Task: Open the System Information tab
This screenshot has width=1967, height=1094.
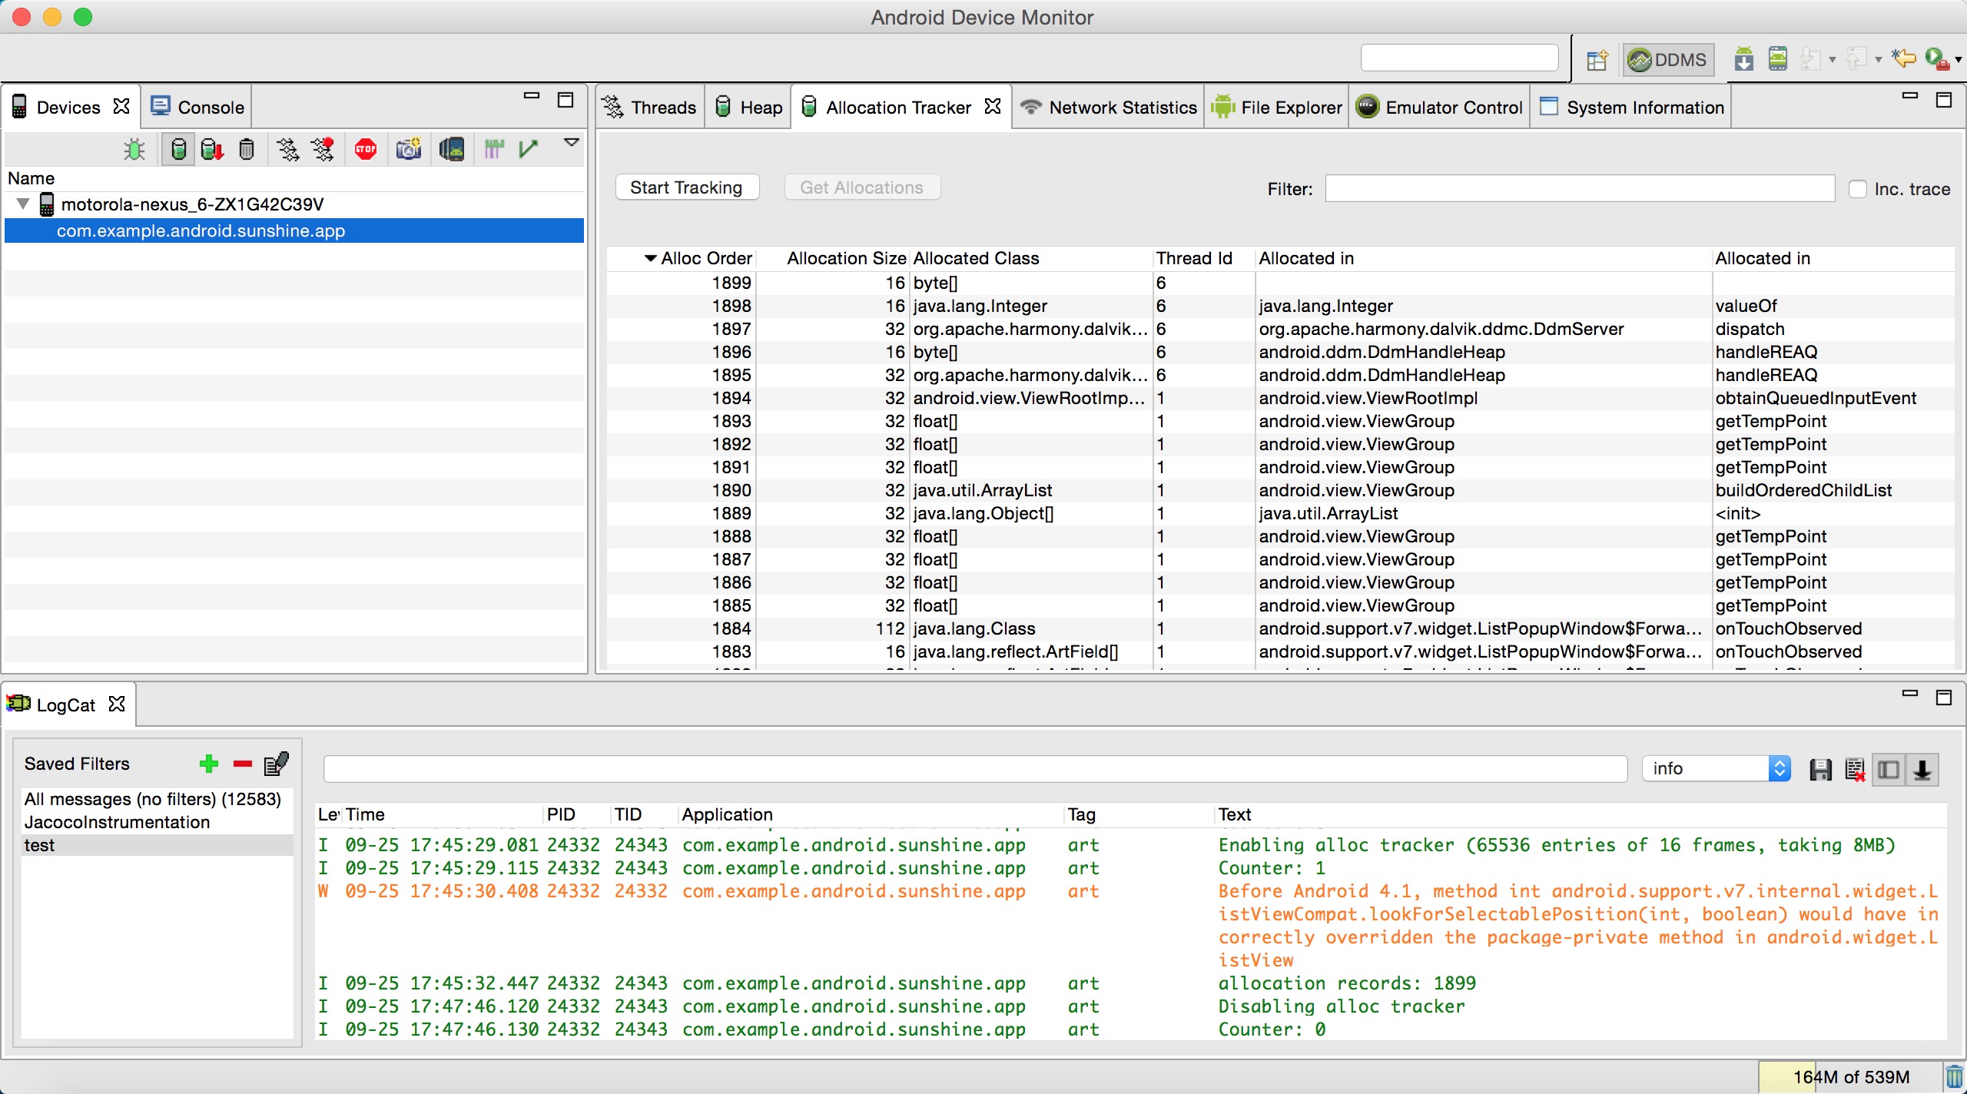Action: click(1632, 108)
